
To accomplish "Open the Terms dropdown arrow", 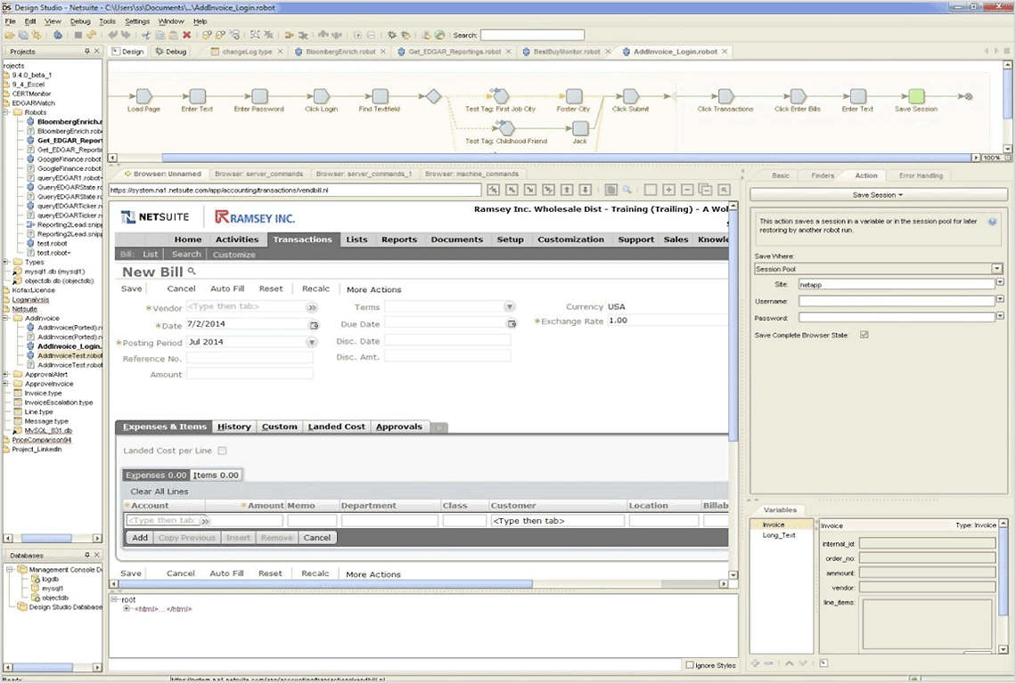I will coord(509,307).
